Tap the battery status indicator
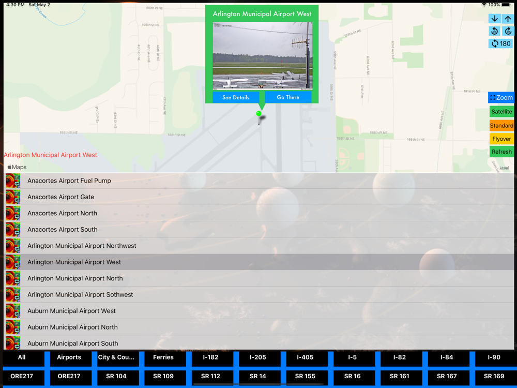The width and height of the screenshot is (517, 388). (507, 5)
